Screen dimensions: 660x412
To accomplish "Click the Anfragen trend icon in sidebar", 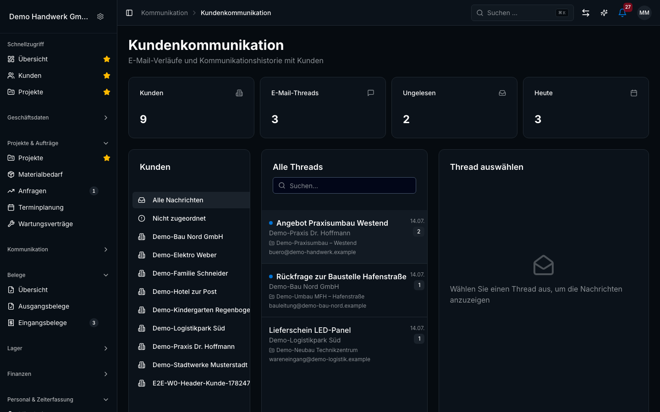I will (x=11, y=191).
